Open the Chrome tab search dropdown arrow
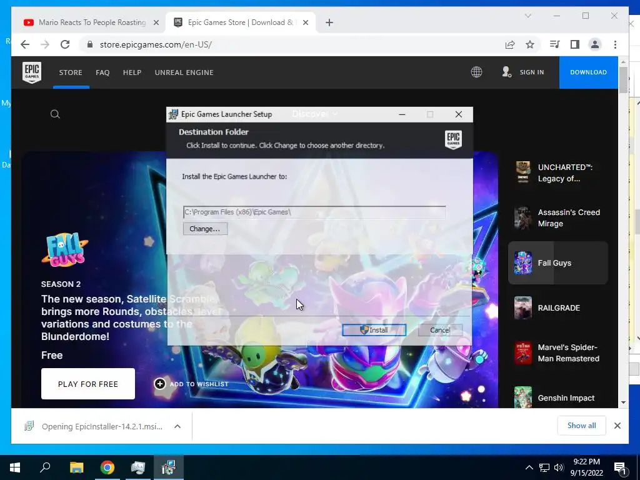The width and height of the screenshot is (640, 480). pyautogui.click(x=527, y=16)
